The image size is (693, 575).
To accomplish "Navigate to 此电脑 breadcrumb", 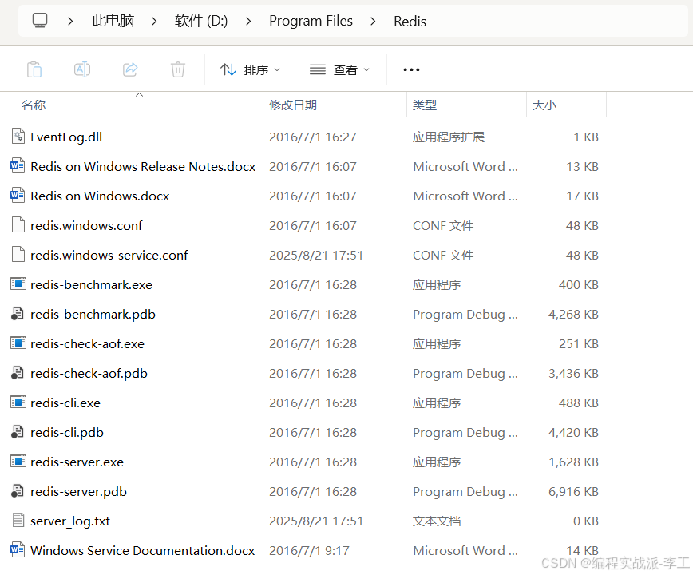I will [113, 21].
